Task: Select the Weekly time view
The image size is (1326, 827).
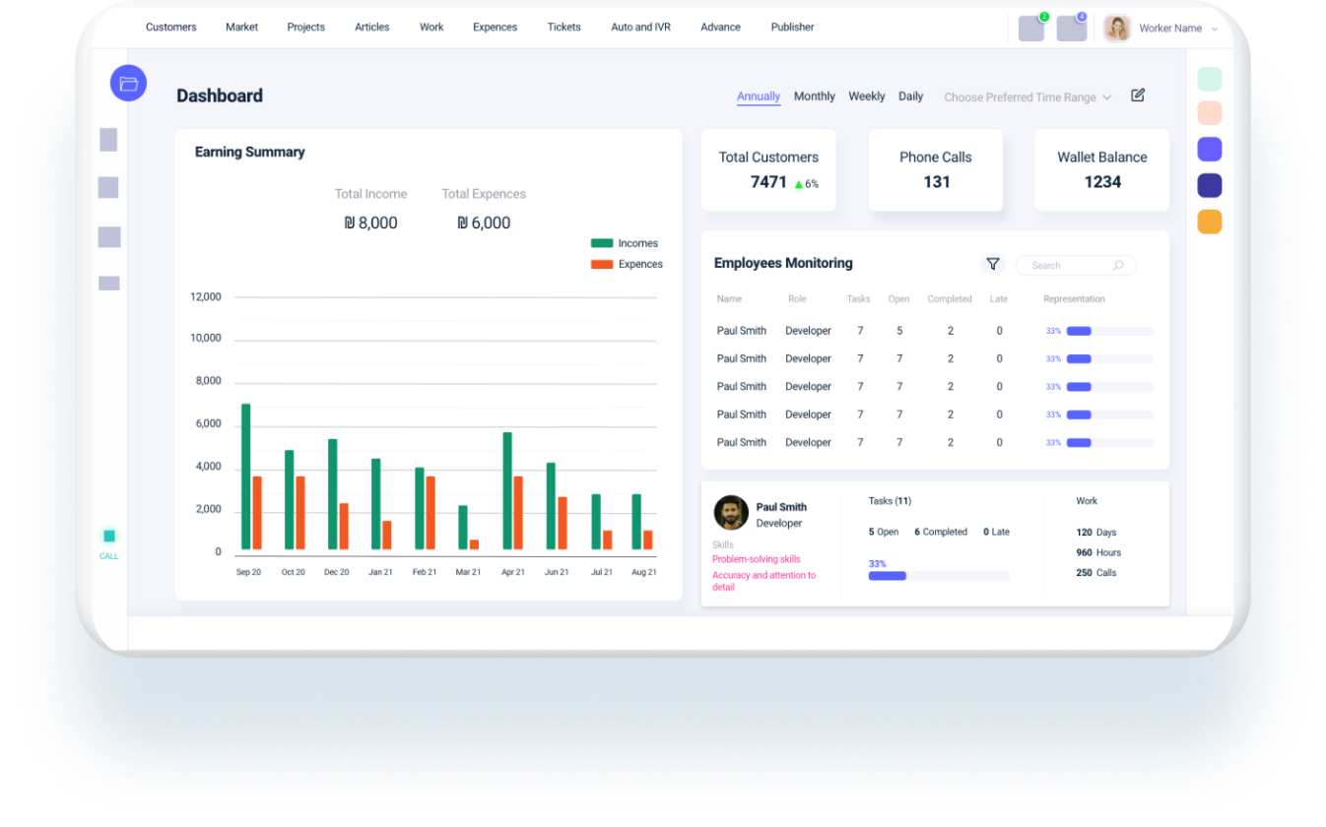Action: (866, 96)
